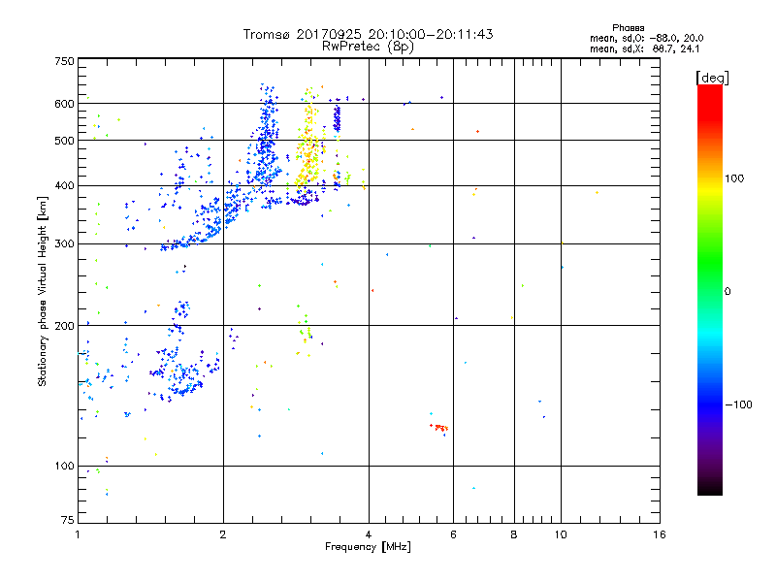Viewport: 776px width, 582px height.
Task: Click the '600' y-axis tick label
Action: [x=64, y=104]
